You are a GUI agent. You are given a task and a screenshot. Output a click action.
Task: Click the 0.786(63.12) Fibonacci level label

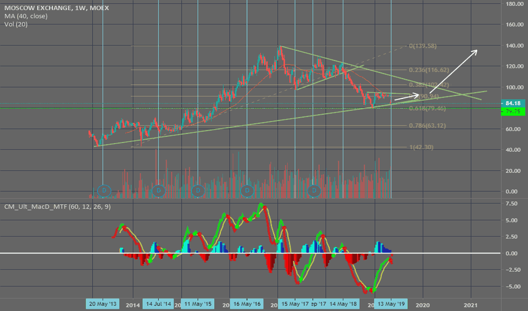(427, 126)
